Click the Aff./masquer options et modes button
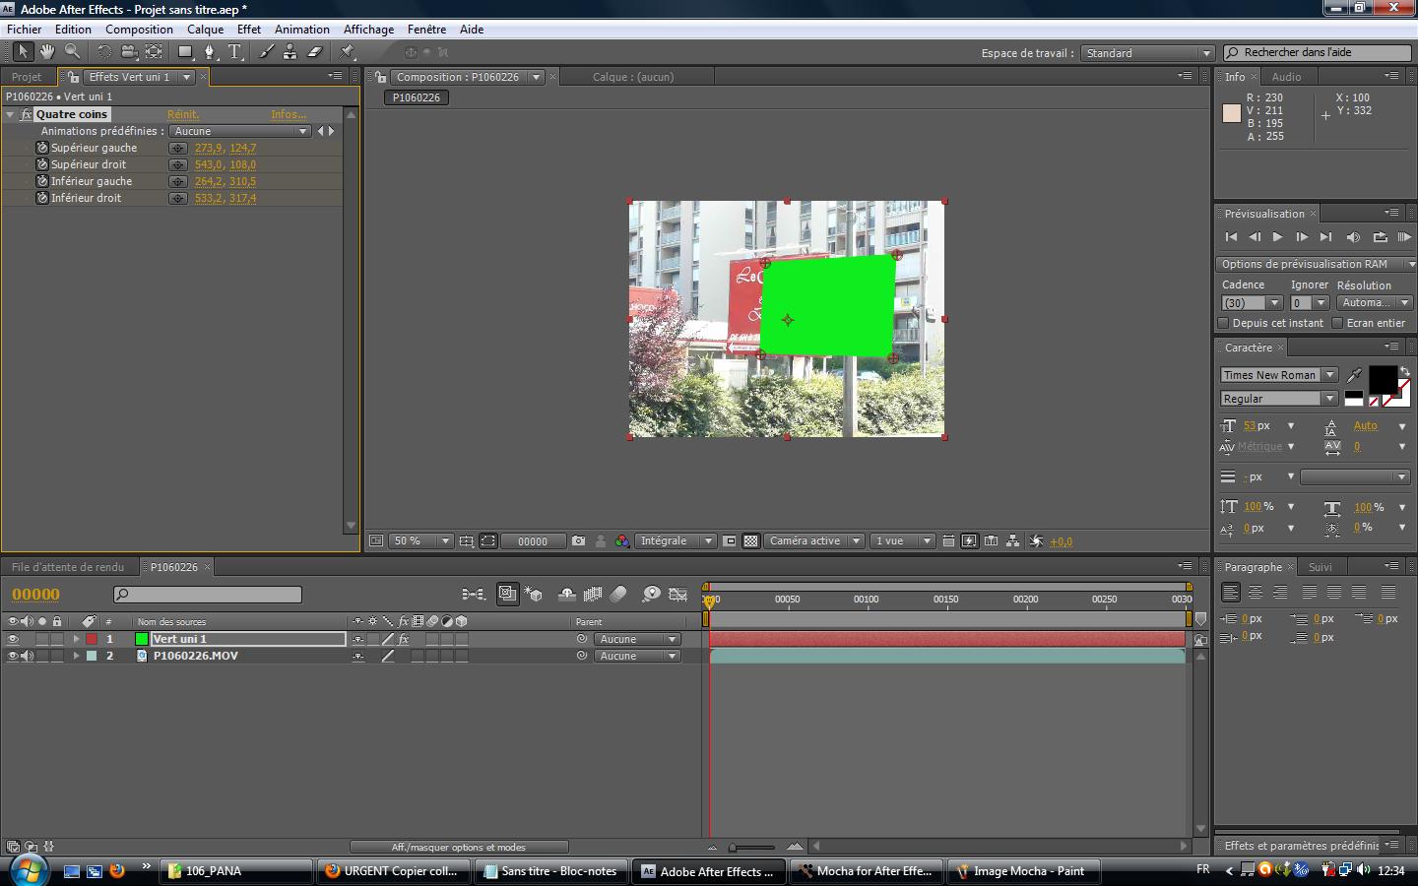Viewport: 1418px width, 886px height. 459,847
